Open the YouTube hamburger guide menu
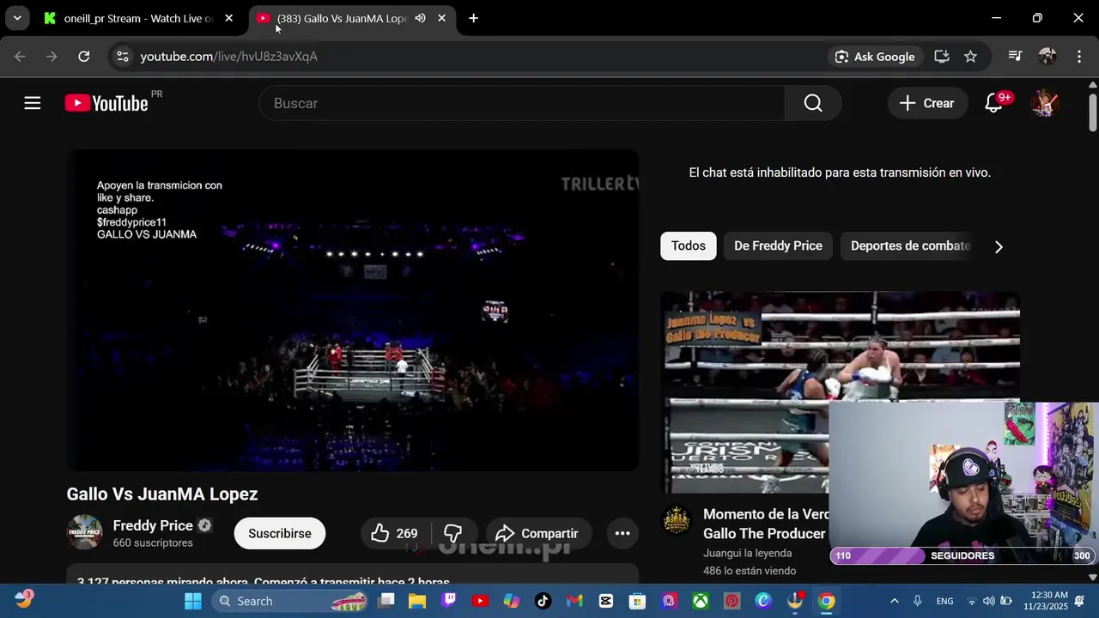The image size is (1099, 618). 33,103
